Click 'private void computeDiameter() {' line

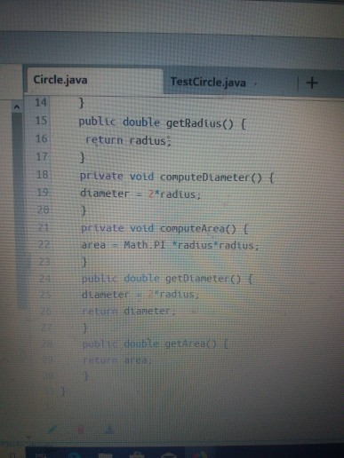click(x=177, y=177)
